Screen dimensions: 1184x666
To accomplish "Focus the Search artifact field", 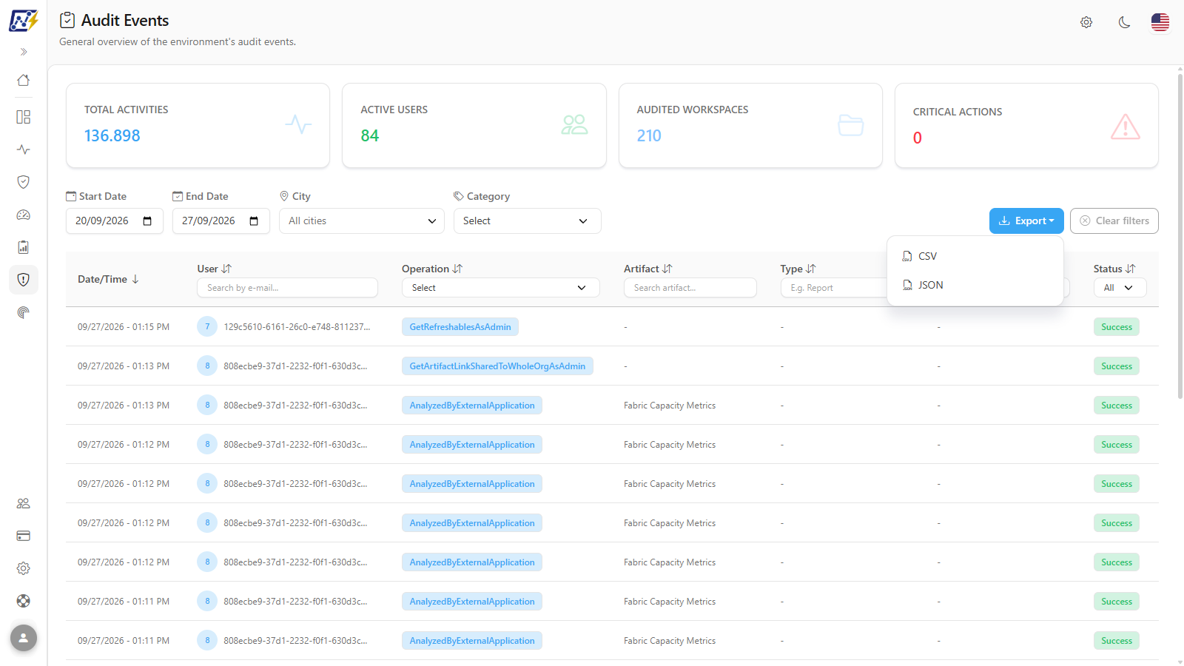I will point(690,288).
